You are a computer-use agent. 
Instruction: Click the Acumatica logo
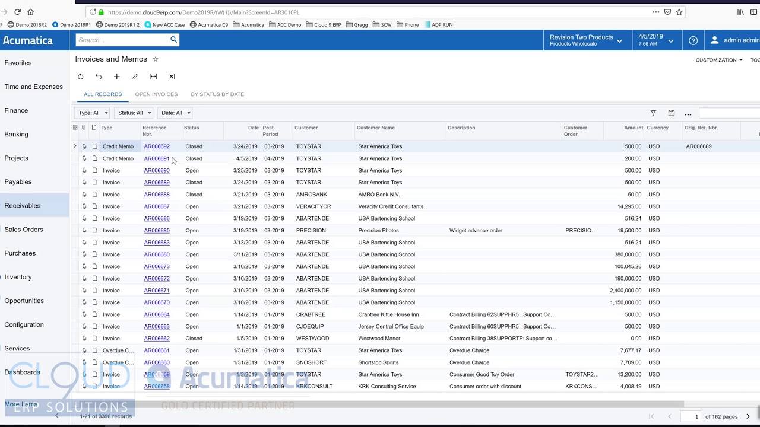[28, 40]
